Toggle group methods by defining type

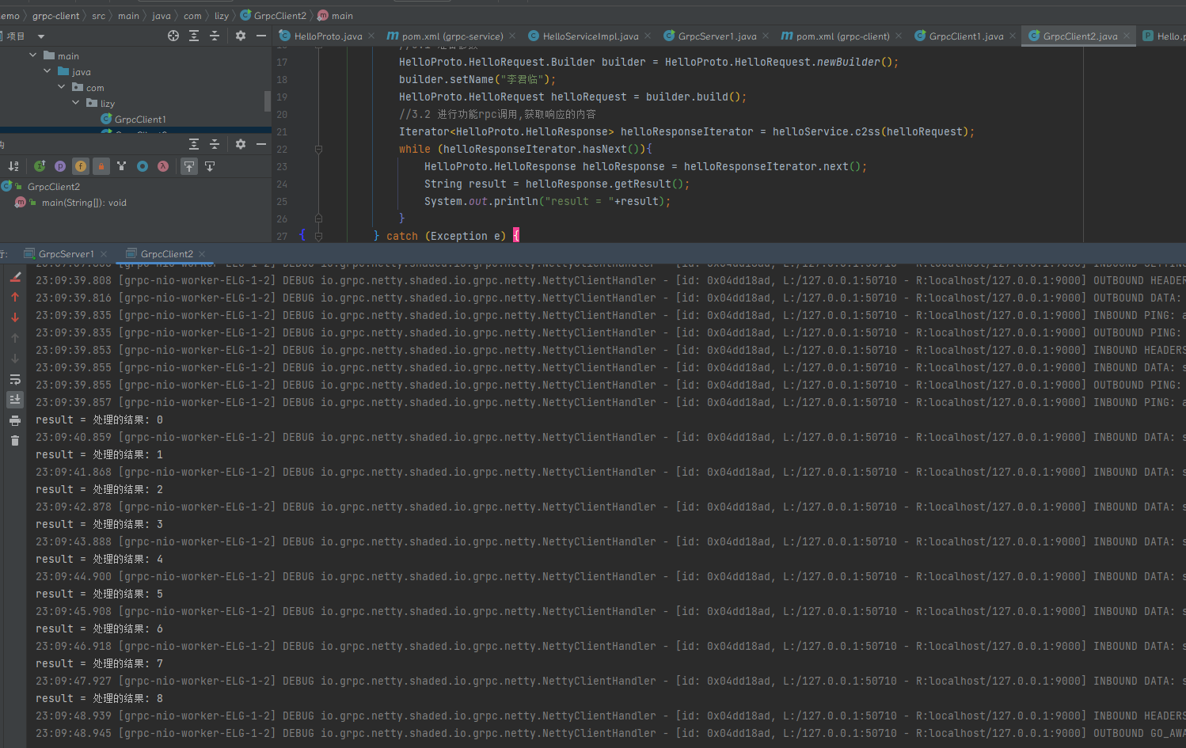tap(122, 166)
